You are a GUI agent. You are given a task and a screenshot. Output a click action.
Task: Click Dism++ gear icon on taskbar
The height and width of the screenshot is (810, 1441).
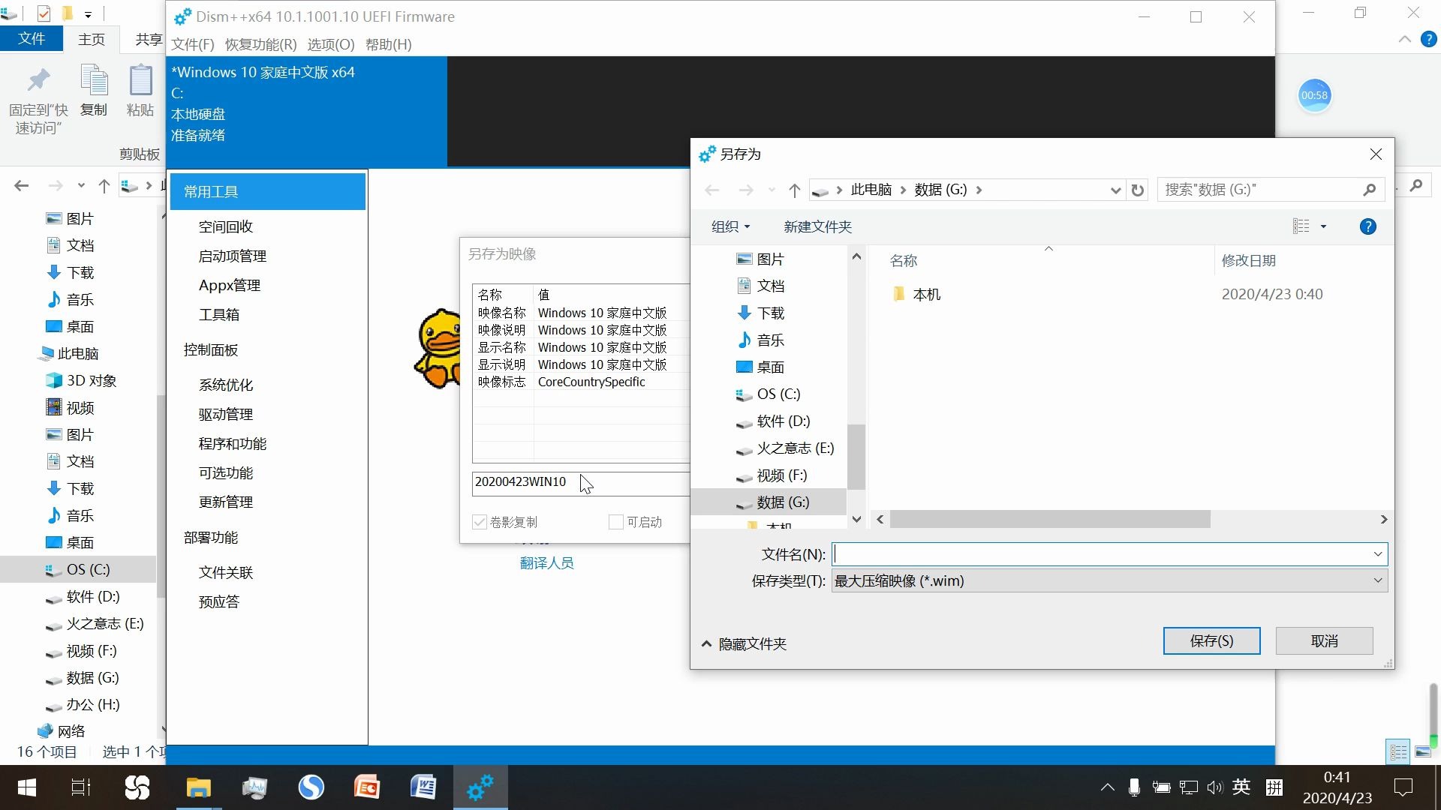(x=480, y=787)
